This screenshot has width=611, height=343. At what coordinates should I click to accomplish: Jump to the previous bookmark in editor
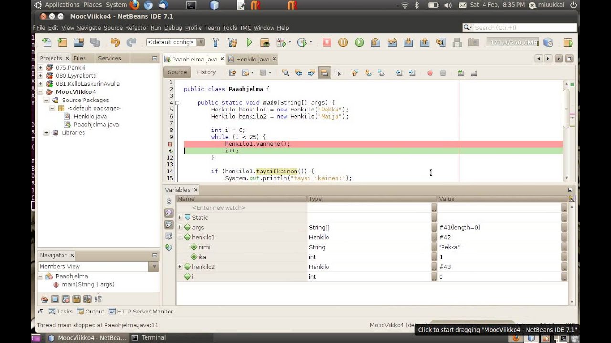click(x=355, y=73)
